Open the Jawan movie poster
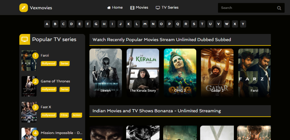 106,73
